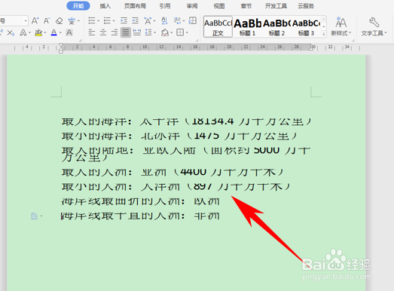This screenshot has height=291, width=394.
Task: Toggle character shading on the gray A icon
Action: [x=69, y=32]
